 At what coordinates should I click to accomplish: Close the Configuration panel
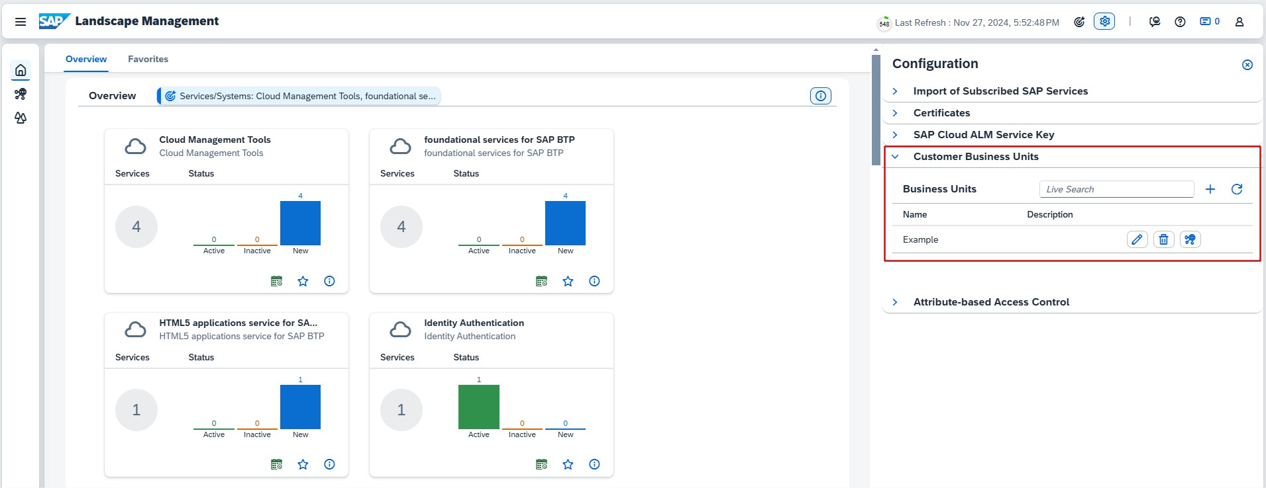point(1247,65)
